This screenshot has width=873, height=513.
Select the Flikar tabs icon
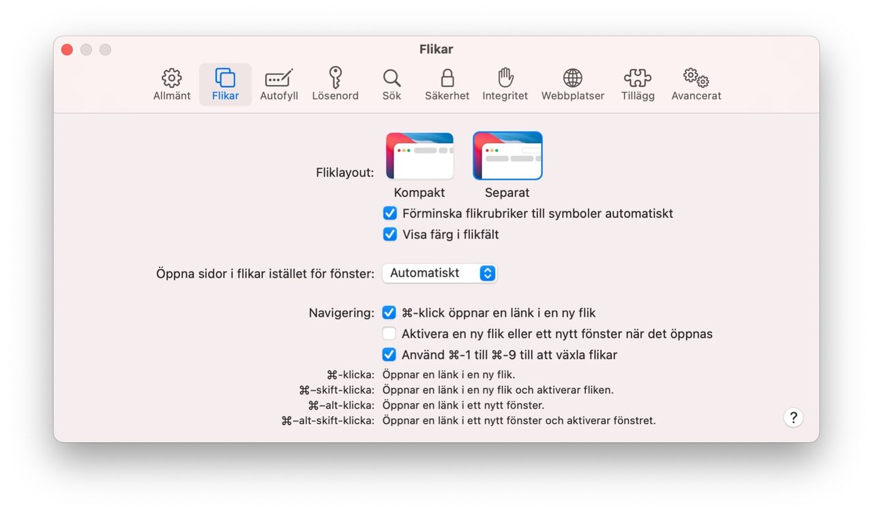click(225, 84)
